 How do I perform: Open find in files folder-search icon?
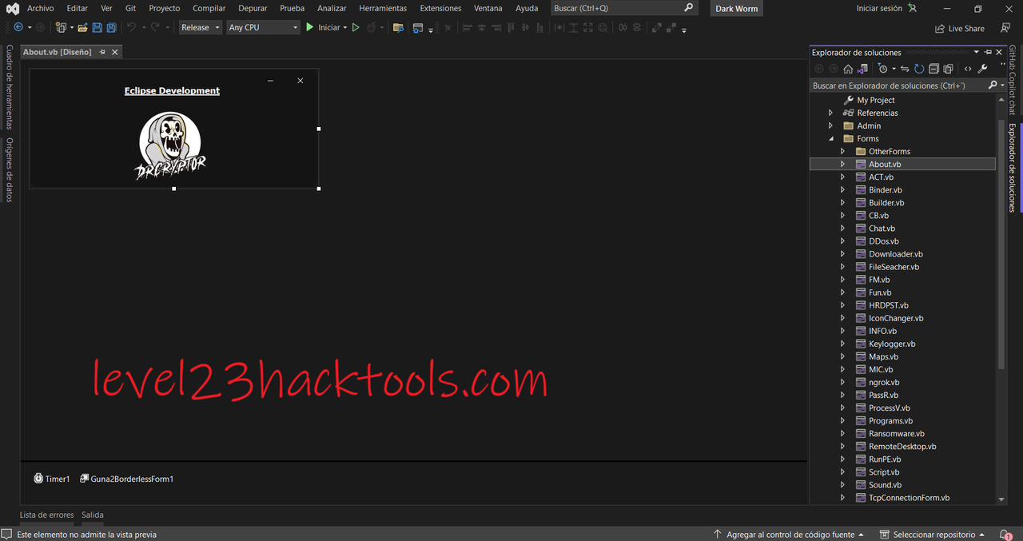[x=398, y=27]
